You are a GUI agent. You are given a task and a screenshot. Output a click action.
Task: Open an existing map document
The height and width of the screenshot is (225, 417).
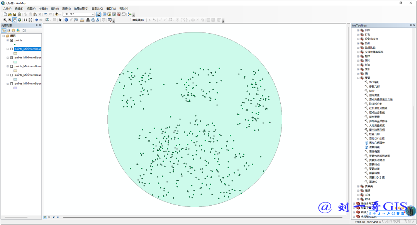click(x=10, y=14)
